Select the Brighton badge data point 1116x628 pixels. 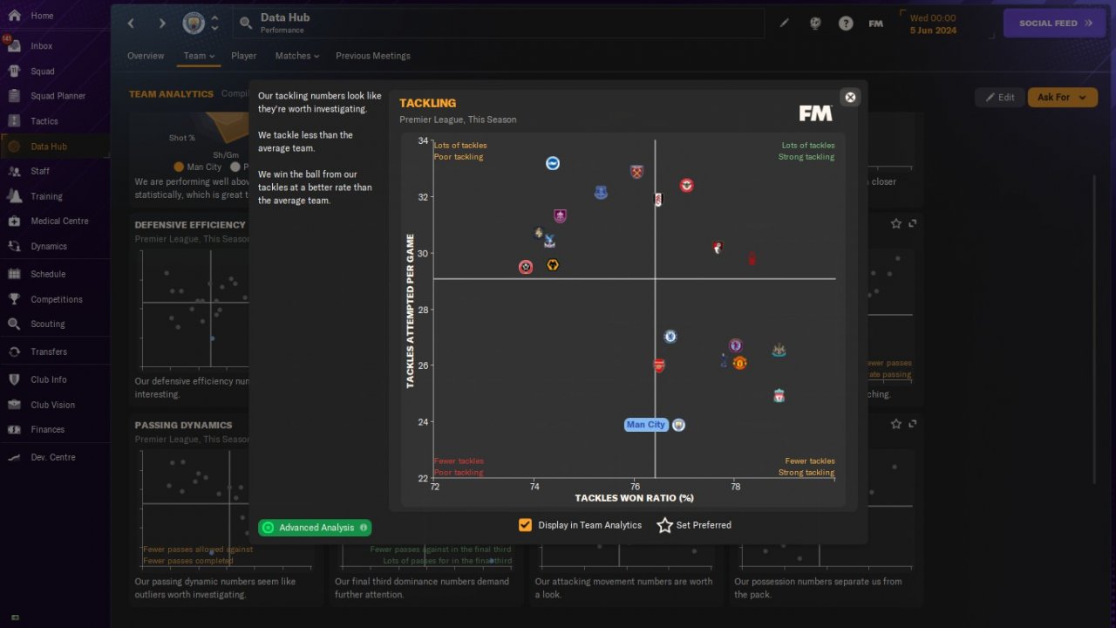[552, 163]
